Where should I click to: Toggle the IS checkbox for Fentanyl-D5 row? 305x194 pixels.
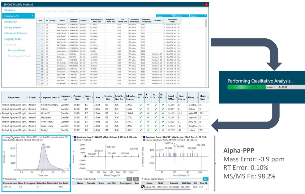click(x=47, y=28)
